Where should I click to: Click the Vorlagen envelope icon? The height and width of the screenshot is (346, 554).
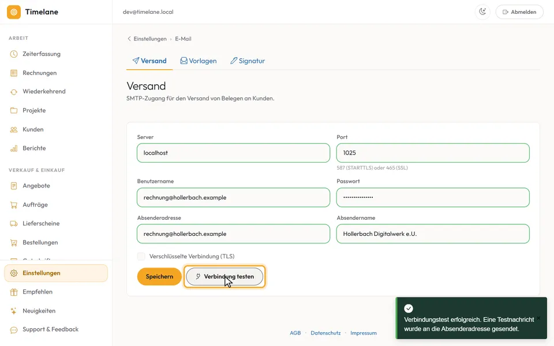pos(184,61)
